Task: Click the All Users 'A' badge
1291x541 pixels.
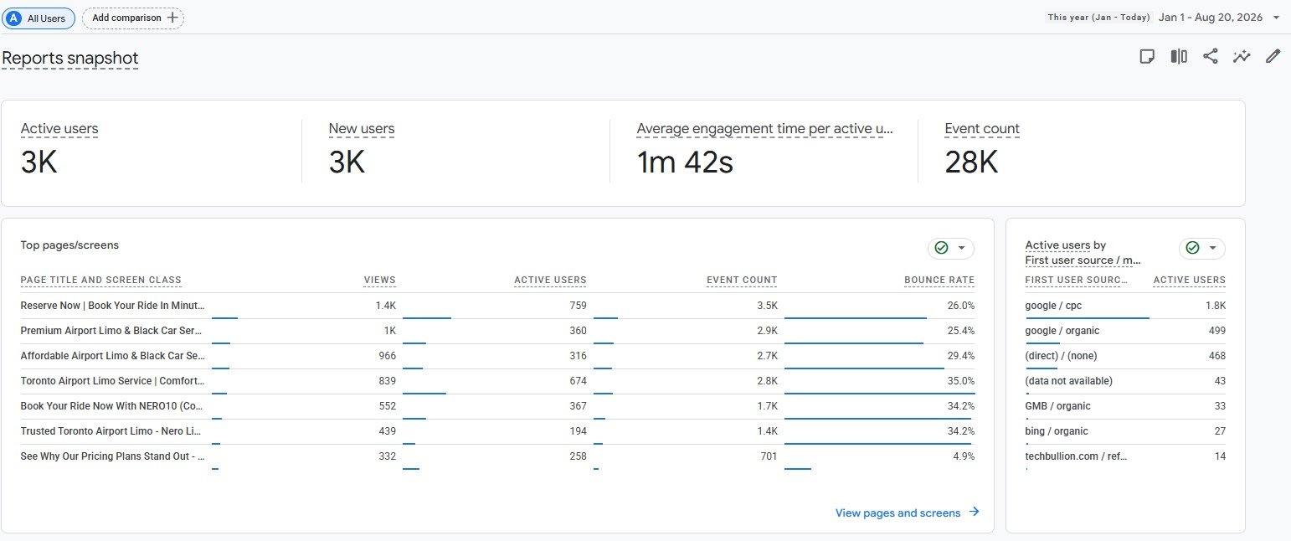Action: [x=13, y=18]
